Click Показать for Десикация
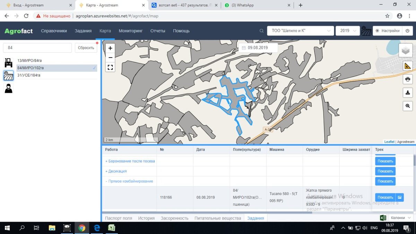Viewport: 416px width, 234px height. pyautogui.click(x=385, y=171)
